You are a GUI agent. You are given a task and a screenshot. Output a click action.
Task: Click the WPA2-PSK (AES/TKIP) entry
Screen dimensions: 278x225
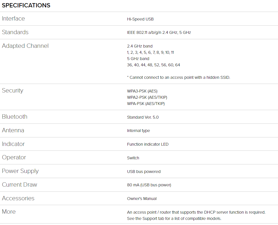click(147, 97)
